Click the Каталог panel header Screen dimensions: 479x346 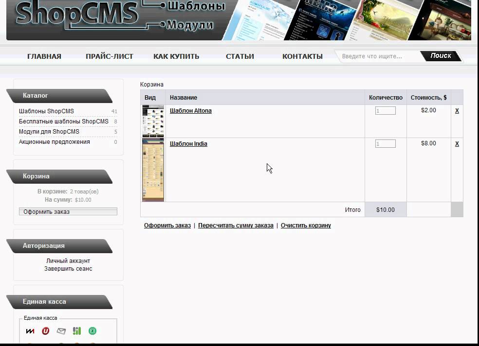point(59,96)
